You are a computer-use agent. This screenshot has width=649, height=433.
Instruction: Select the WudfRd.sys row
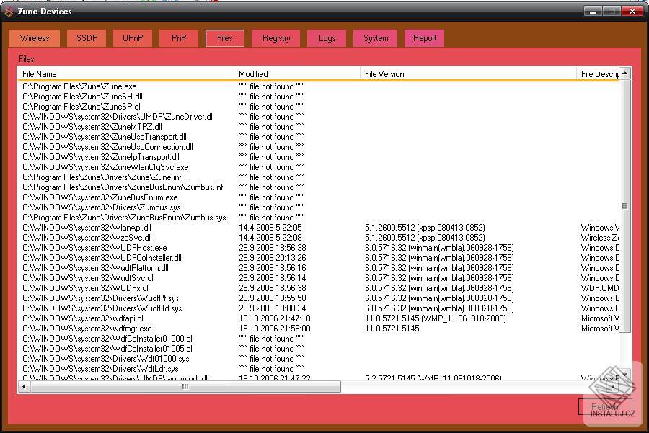319,308
